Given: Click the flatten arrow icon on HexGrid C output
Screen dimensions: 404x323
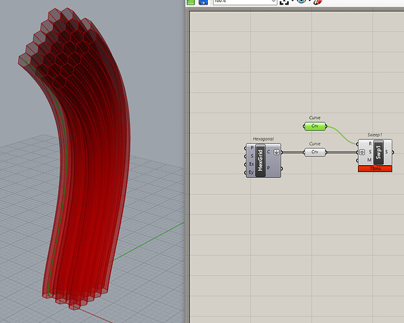Looking at the screenshot, I should click(276, 152).
